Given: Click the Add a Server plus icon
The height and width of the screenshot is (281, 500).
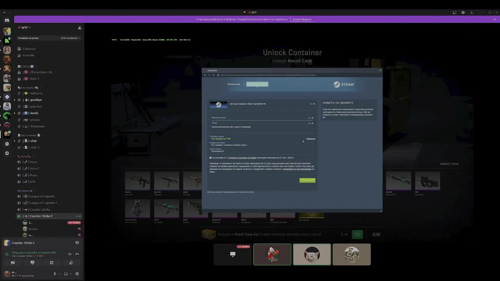Looking at the screenshot, I should coord(7,144).
